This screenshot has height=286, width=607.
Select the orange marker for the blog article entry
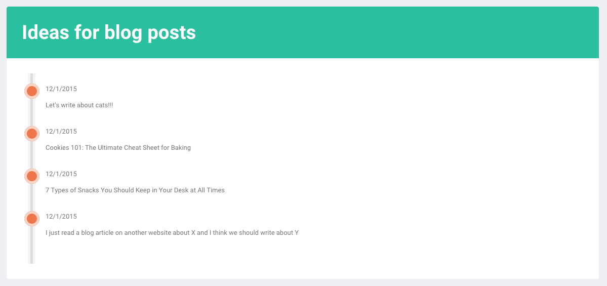click(x=32, y=219)
